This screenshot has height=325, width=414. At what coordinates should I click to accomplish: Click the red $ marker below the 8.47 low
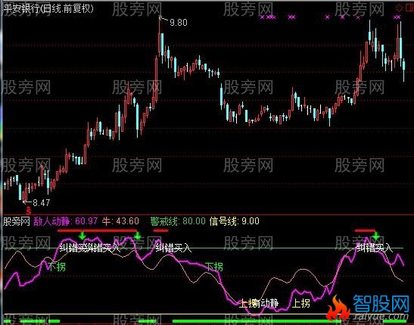coord(28,211)
